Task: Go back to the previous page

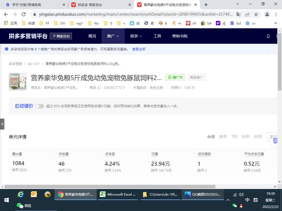Action: click(6, 14)
